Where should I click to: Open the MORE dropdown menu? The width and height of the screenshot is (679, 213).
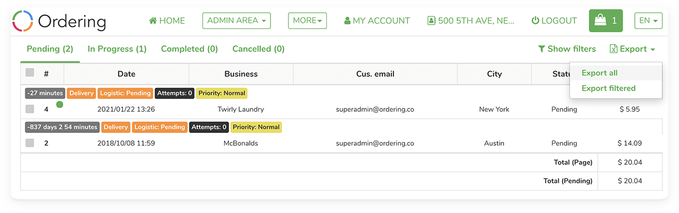click(307, 21)
